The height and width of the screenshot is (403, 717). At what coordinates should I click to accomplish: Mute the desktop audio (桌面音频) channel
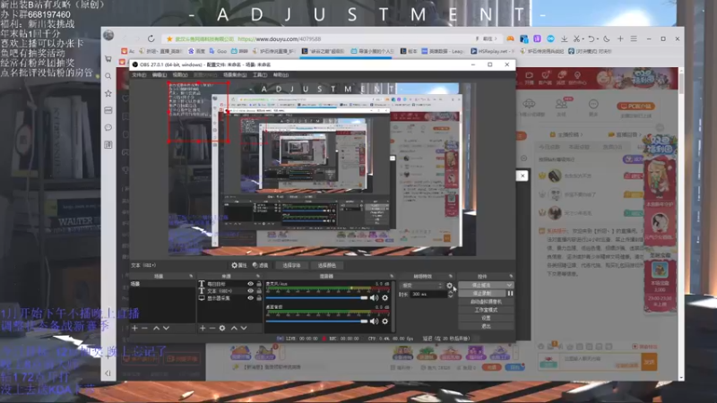coord(374,322)
